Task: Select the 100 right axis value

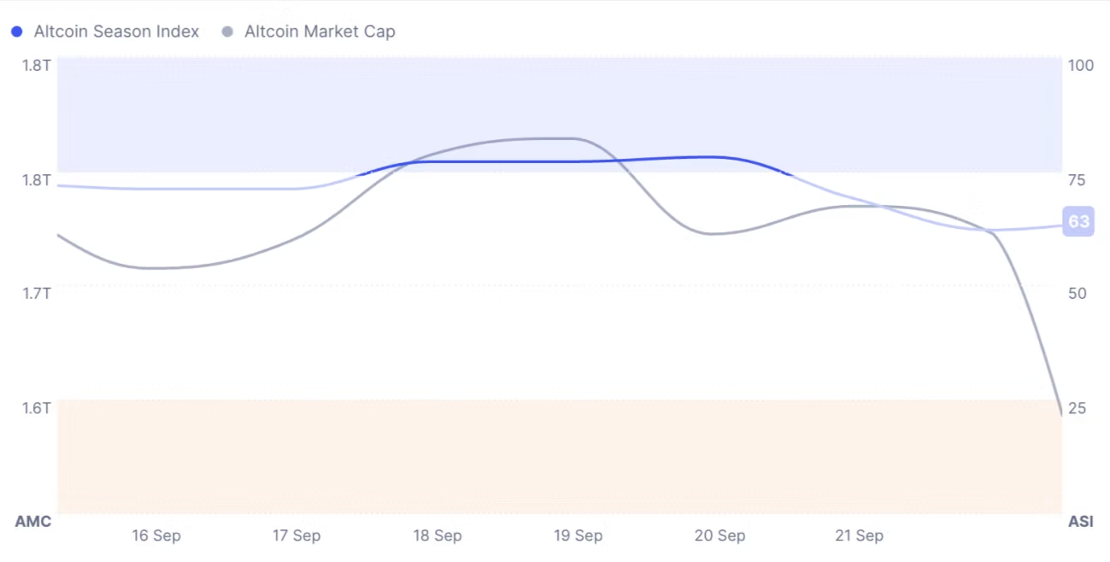Action: pyautogui.click(x=1081, y=66)
